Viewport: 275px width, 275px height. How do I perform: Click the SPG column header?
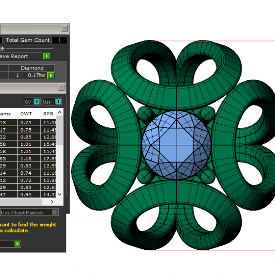click(49, 113)
